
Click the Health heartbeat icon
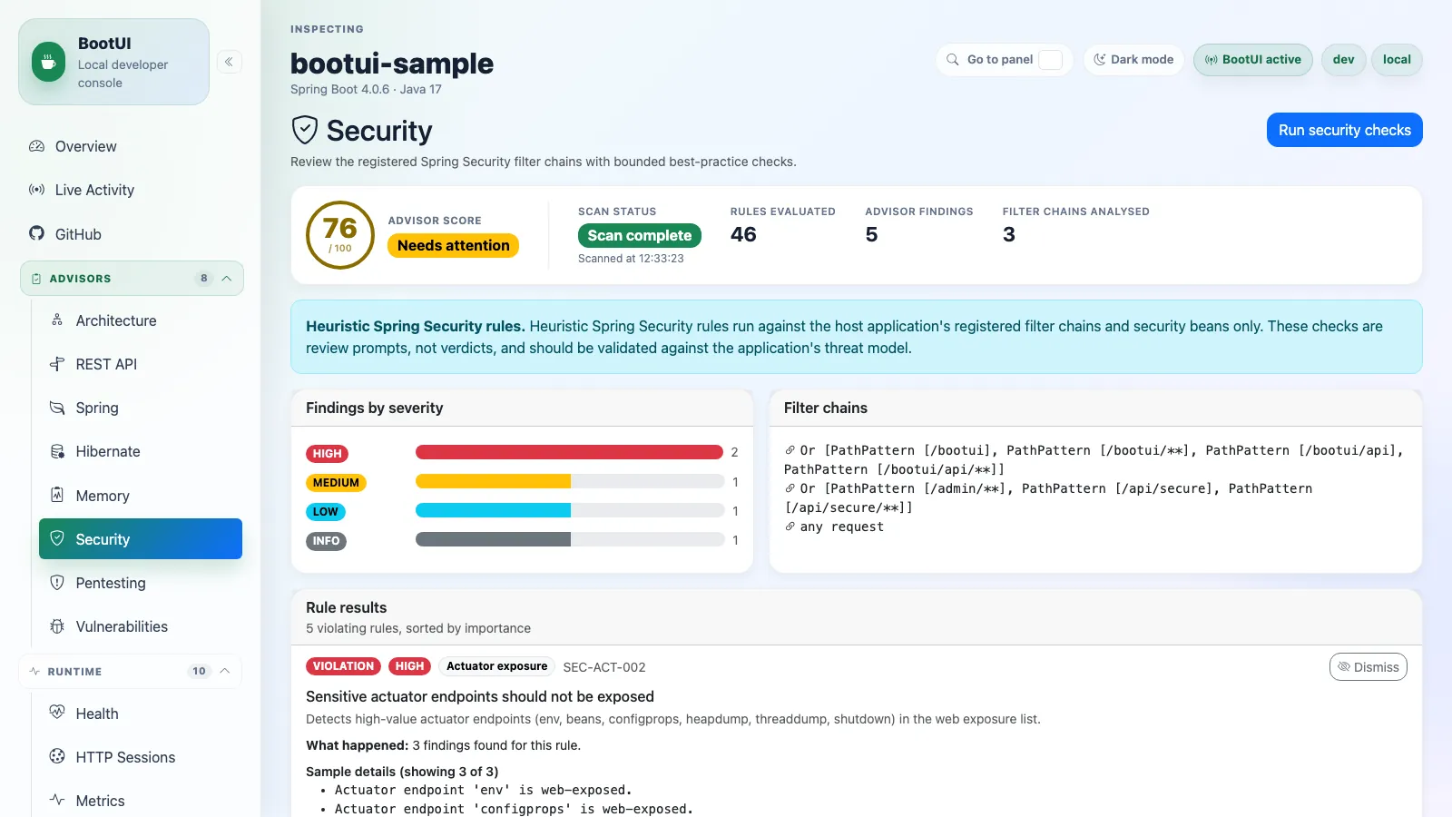(x=57, y=713)
